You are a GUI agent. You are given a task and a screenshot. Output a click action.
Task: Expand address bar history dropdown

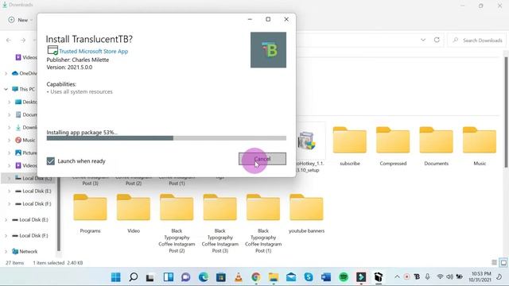(x=423, y=40)
